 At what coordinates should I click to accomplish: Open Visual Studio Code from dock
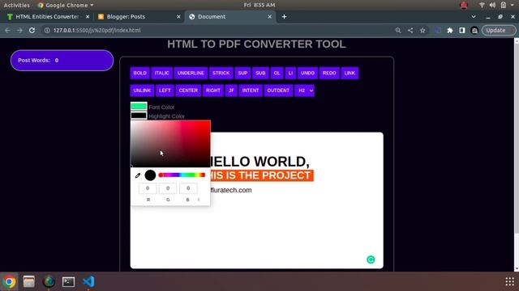click(x=88, y=282)
